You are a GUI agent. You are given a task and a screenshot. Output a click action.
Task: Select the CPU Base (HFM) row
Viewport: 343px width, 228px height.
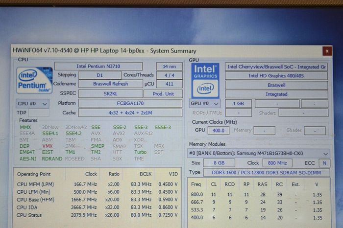click(98, 200)
